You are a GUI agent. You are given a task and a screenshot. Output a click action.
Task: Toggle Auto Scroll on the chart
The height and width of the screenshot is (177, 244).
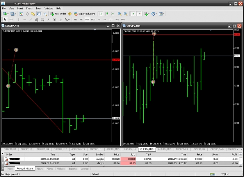[x=133, y=14]
